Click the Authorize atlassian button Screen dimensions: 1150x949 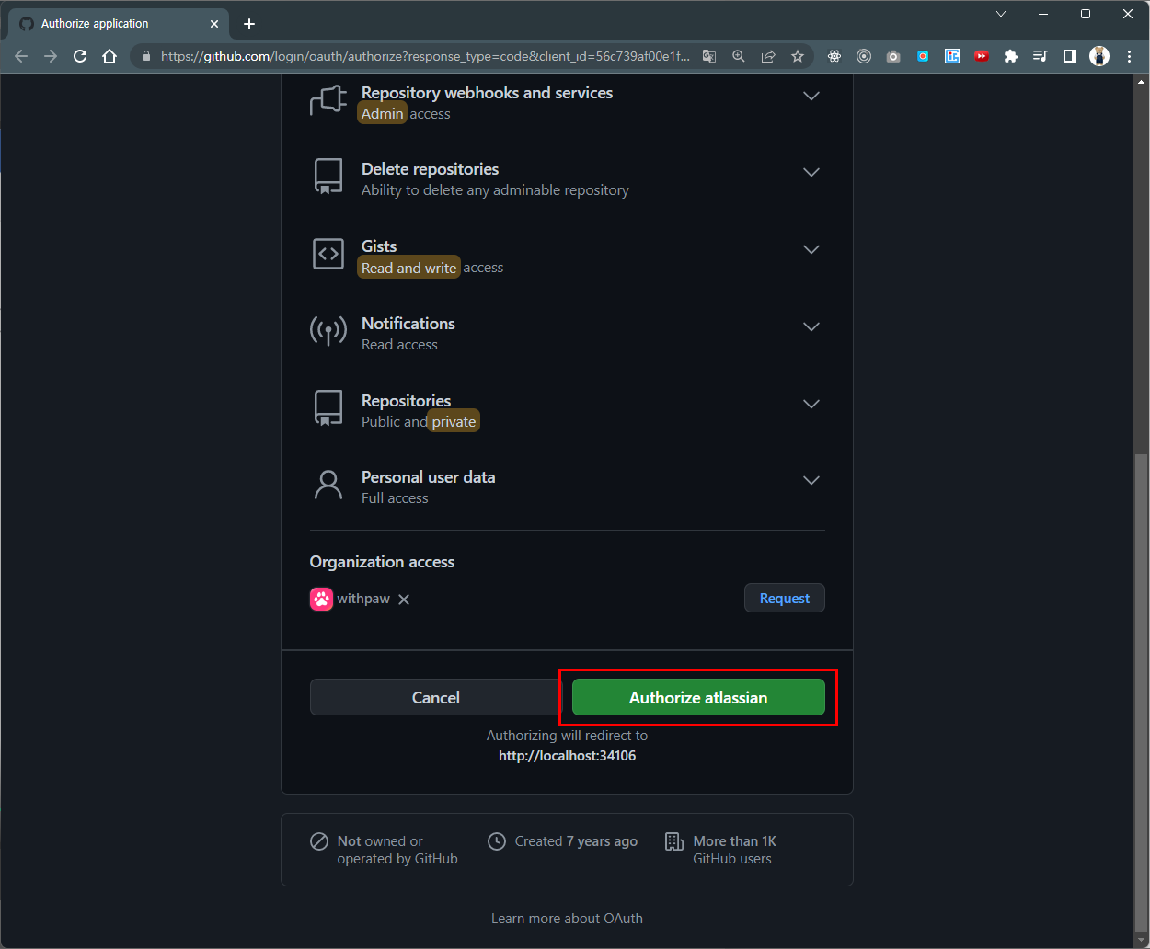click(x=698, y=697)
